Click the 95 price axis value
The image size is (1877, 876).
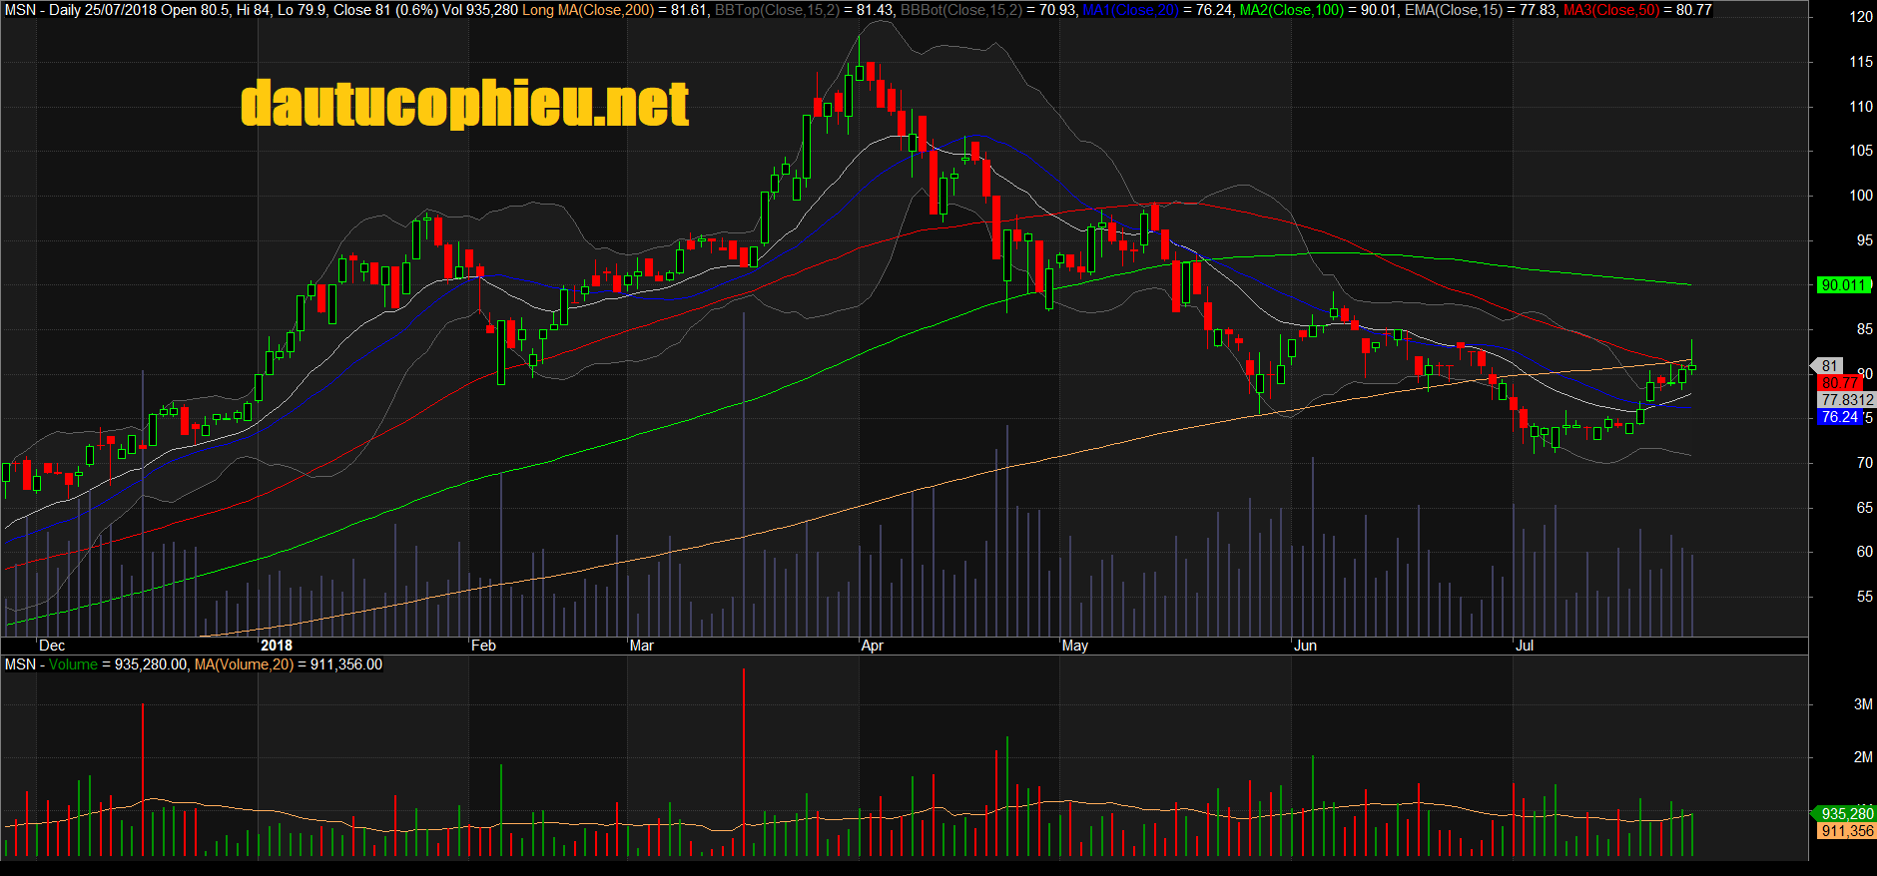[1865, 240]
